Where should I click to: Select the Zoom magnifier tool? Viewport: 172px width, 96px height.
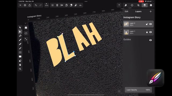pos(20,69)
